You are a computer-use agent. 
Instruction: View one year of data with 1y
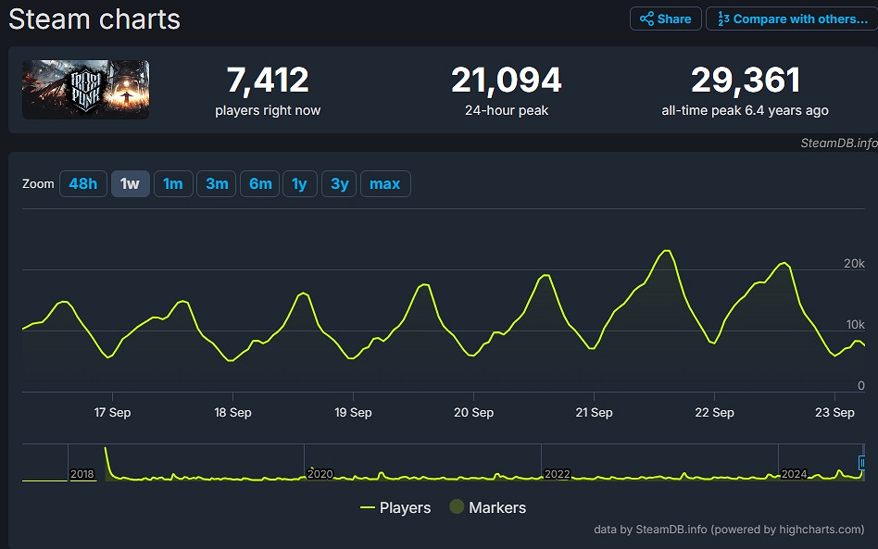pos(300,183)
